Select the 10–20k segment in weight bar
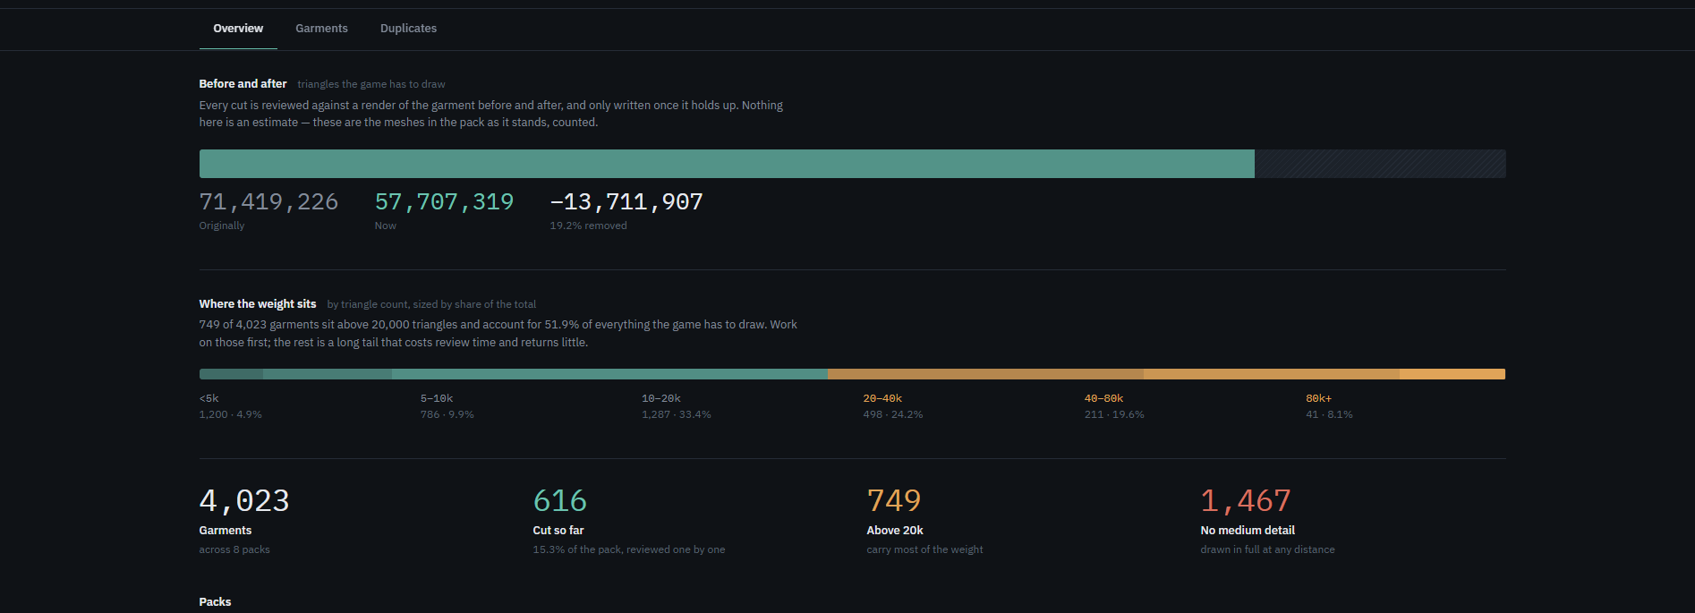This screenshot has width=1695, height=613. [609, 374]
